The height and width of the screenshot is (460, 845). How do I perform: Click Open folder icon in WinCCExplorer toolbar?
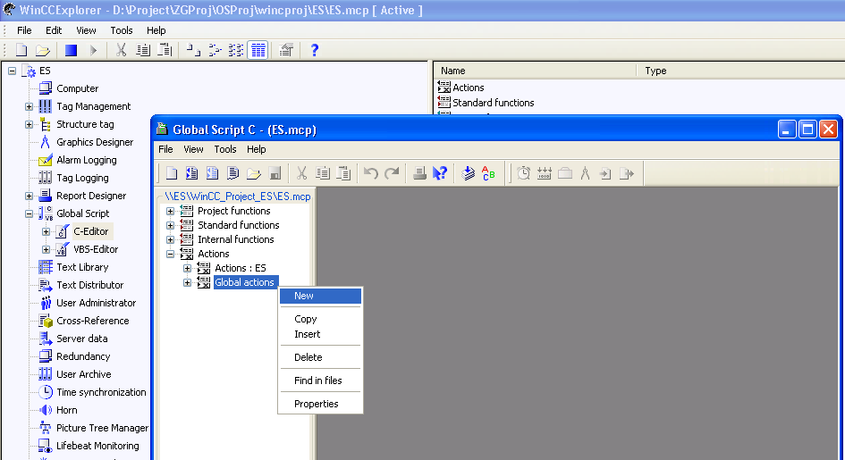coord(43,51)
